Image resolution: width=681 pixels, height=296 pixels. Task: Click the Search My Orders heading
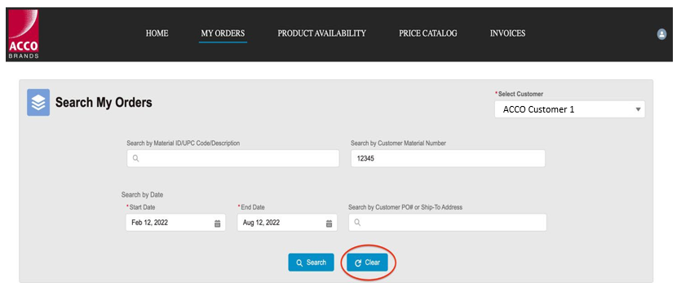click(x=104, y=103)
